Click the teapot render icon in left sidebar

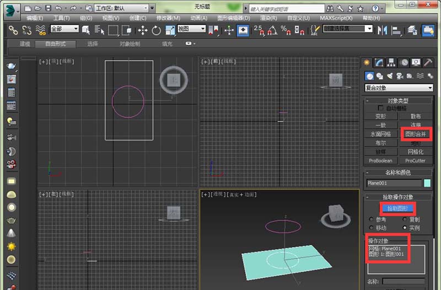11,66
